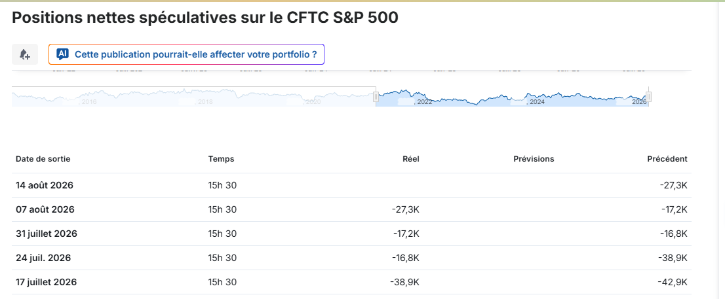Click the -38,9K actual value on 17 juillet
The width and height of the screenshot is (725, 299).
pos(406,282)
